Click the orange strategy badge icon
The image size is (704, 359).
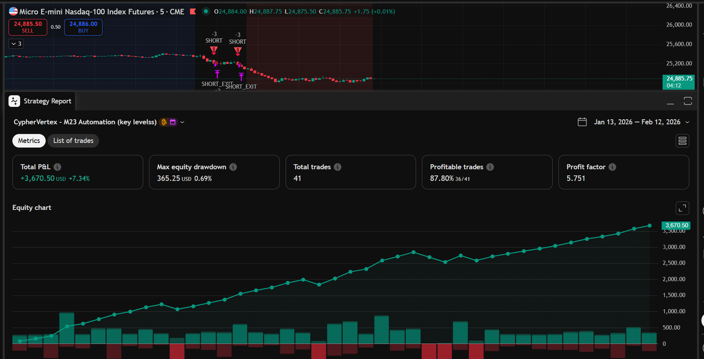coord(164,122)
